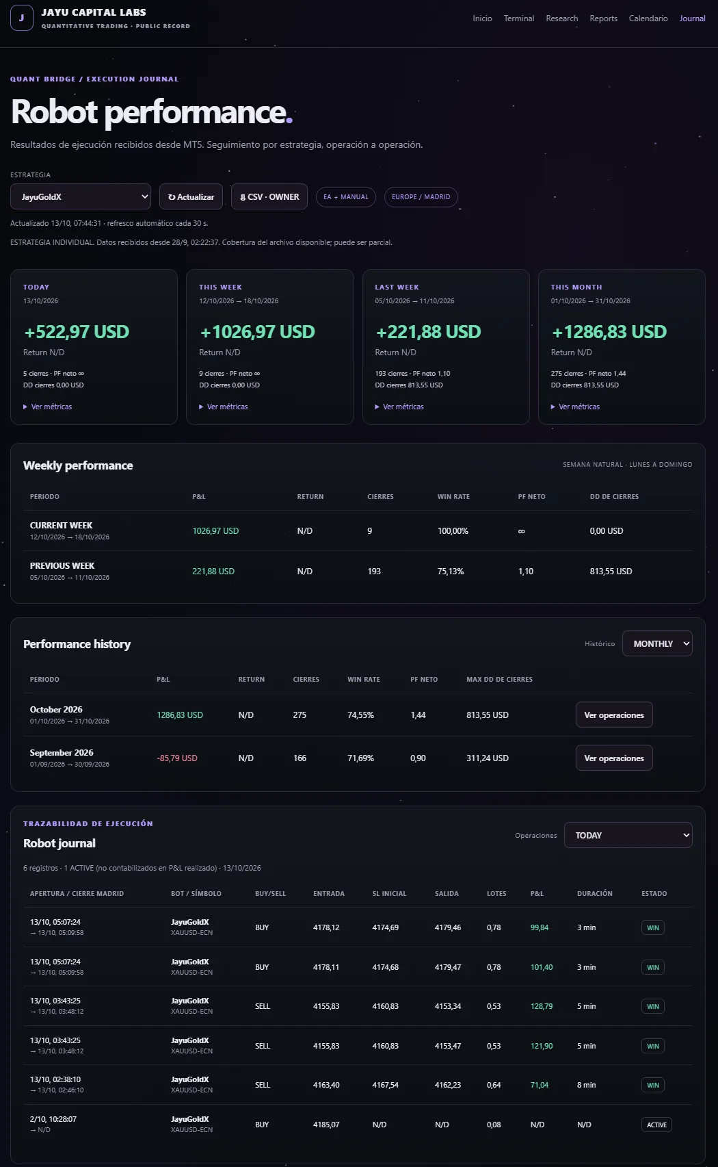This screenshot has width=718, height=1167.
Task: Click the Jayu Capital Labs J logo
Action: pyautogui.click(x=22, y=18)
